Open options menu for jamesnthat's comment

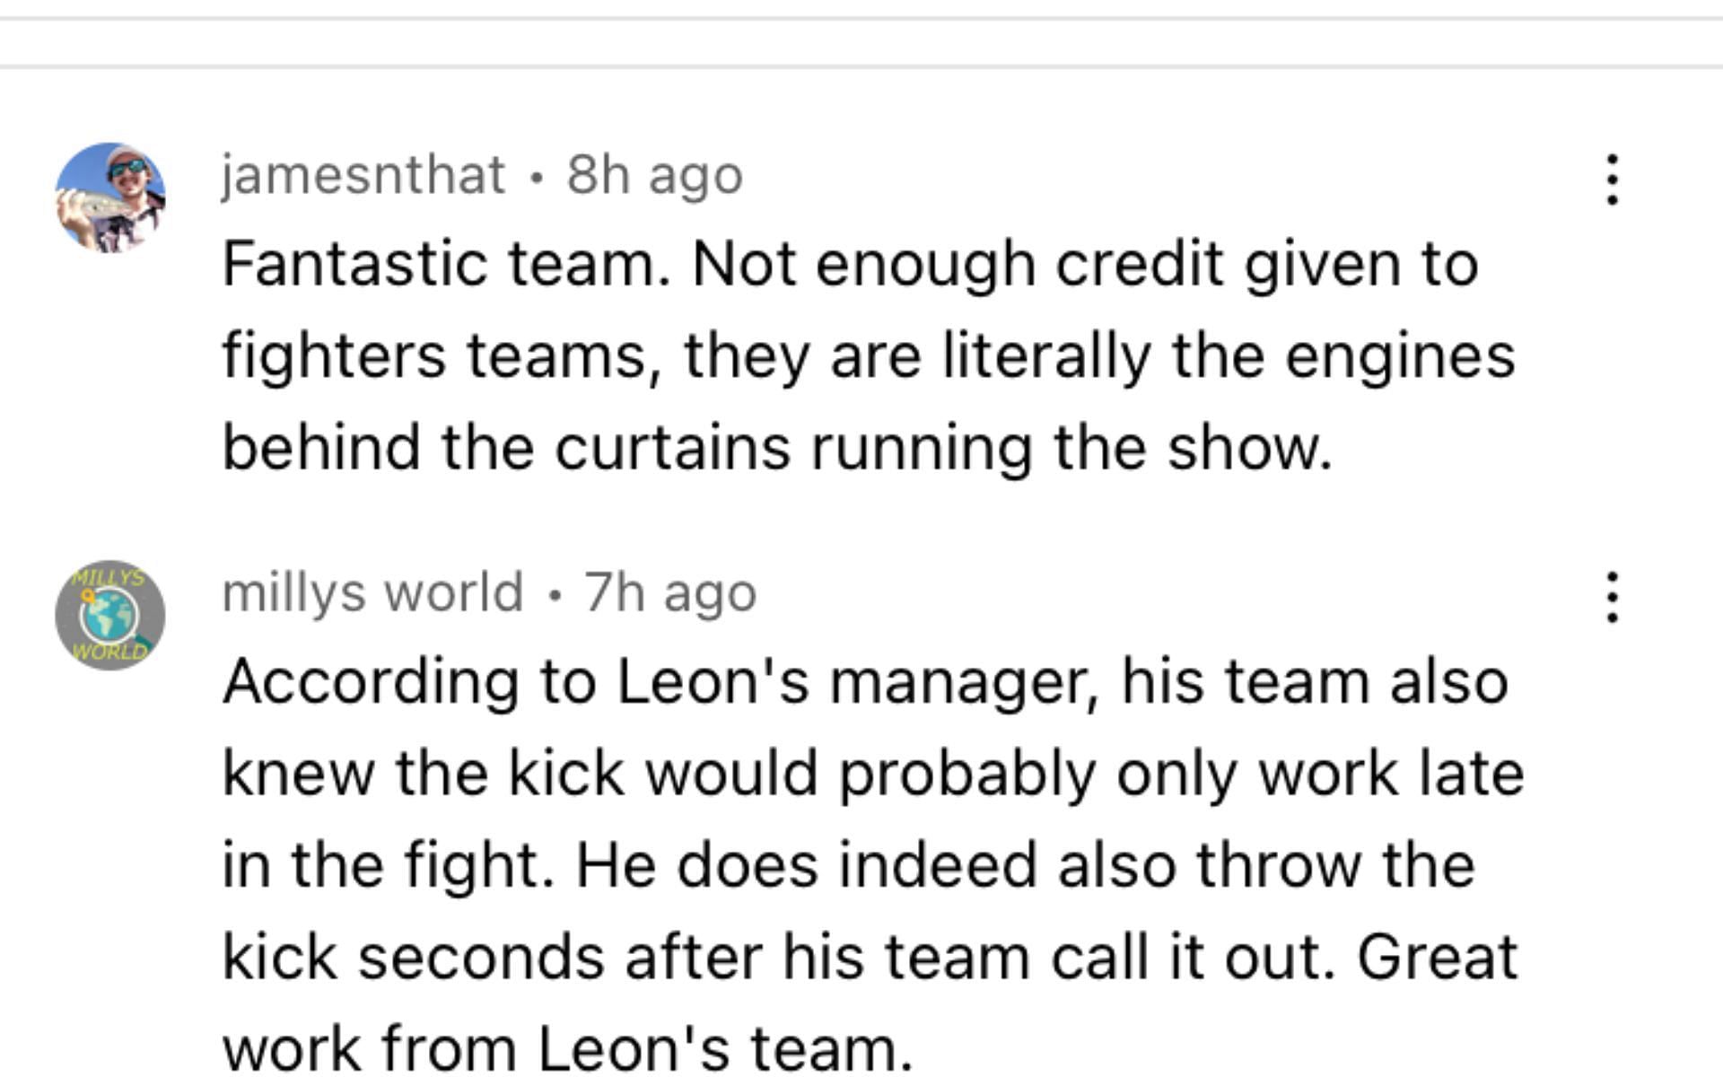(1612, 179)
